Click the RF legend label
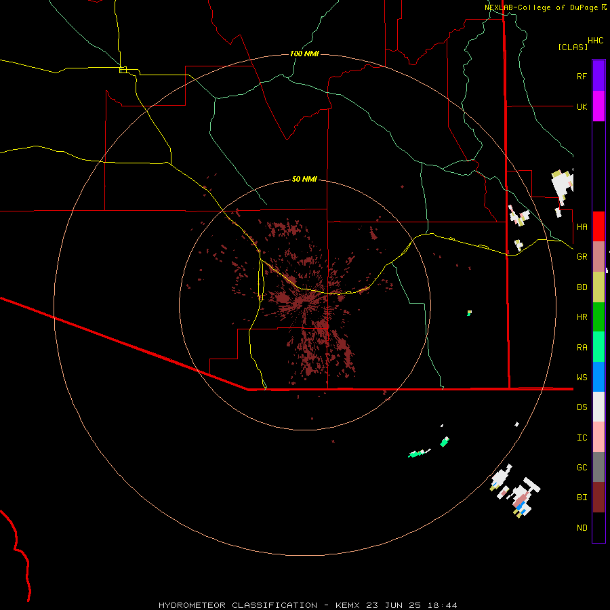This screenshot has height=610, width=610. (x=582, y=77)
